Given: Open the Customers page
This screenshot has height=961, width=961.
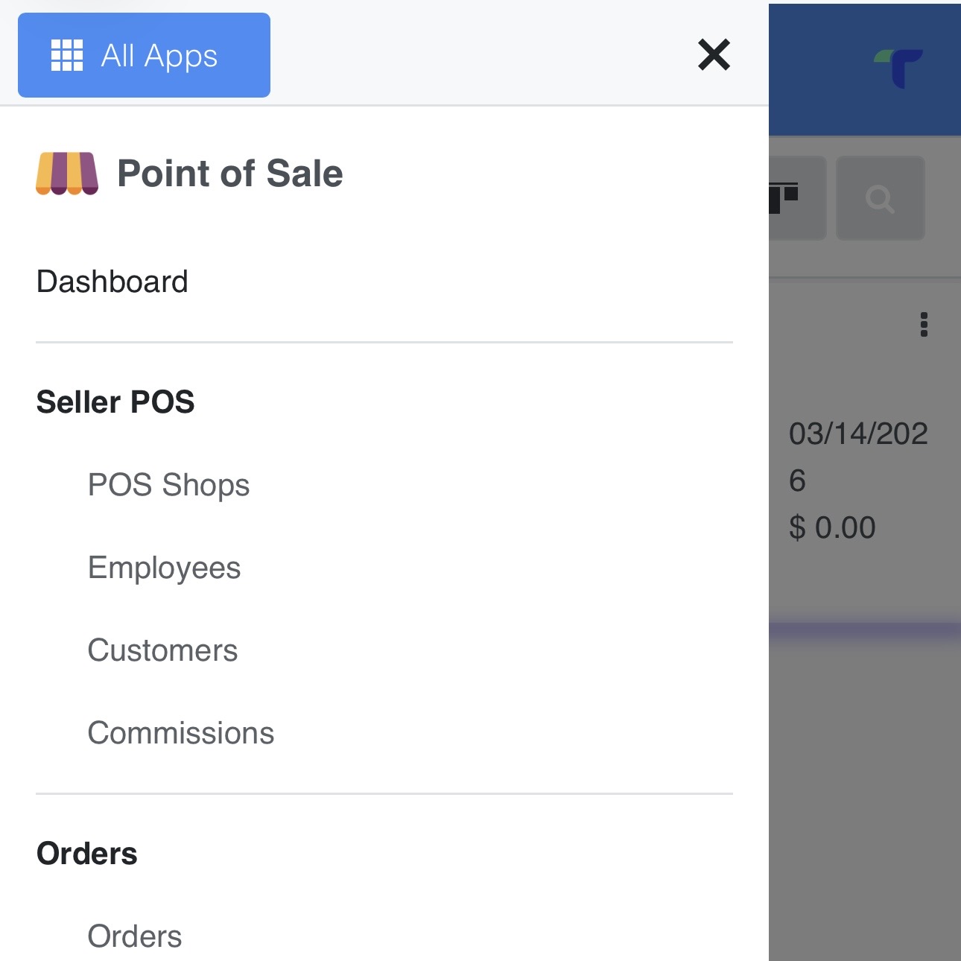Looking at the screenshot, I should point(162,650).
